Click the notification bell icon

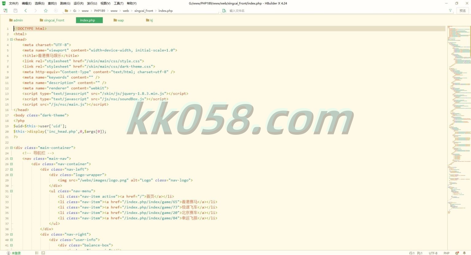click(464, 253)
